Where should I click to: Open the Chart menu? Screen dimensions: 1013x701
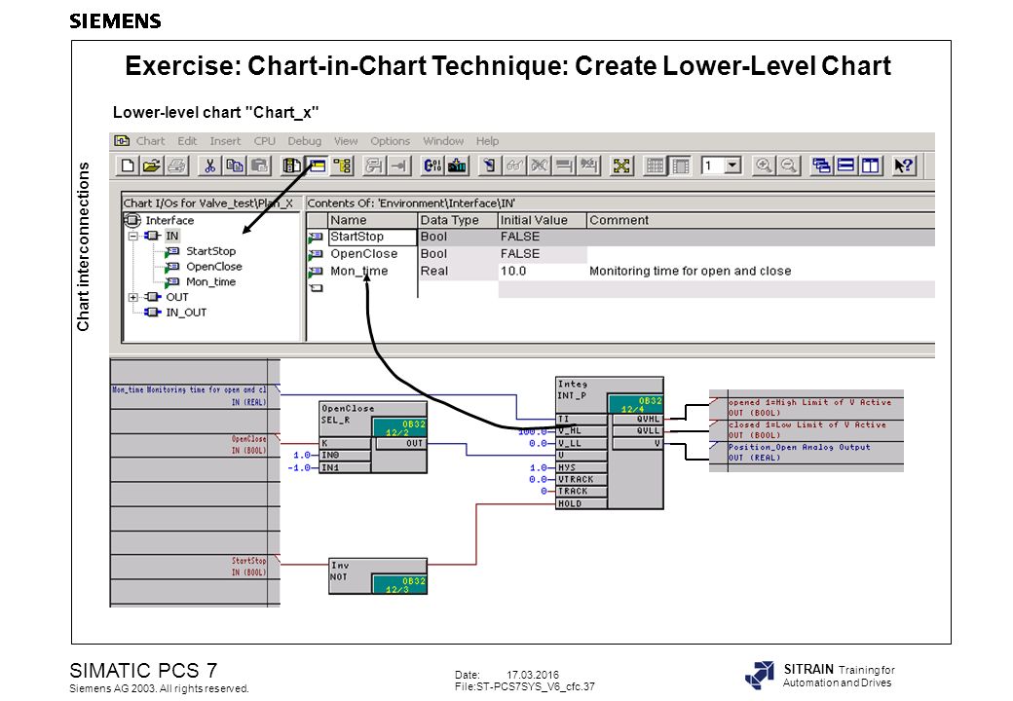[150, 141]
